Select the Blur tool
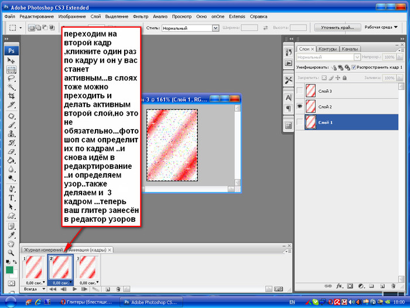Image resolution: width=410 pixels, height=308 pixels. (11, 169)
